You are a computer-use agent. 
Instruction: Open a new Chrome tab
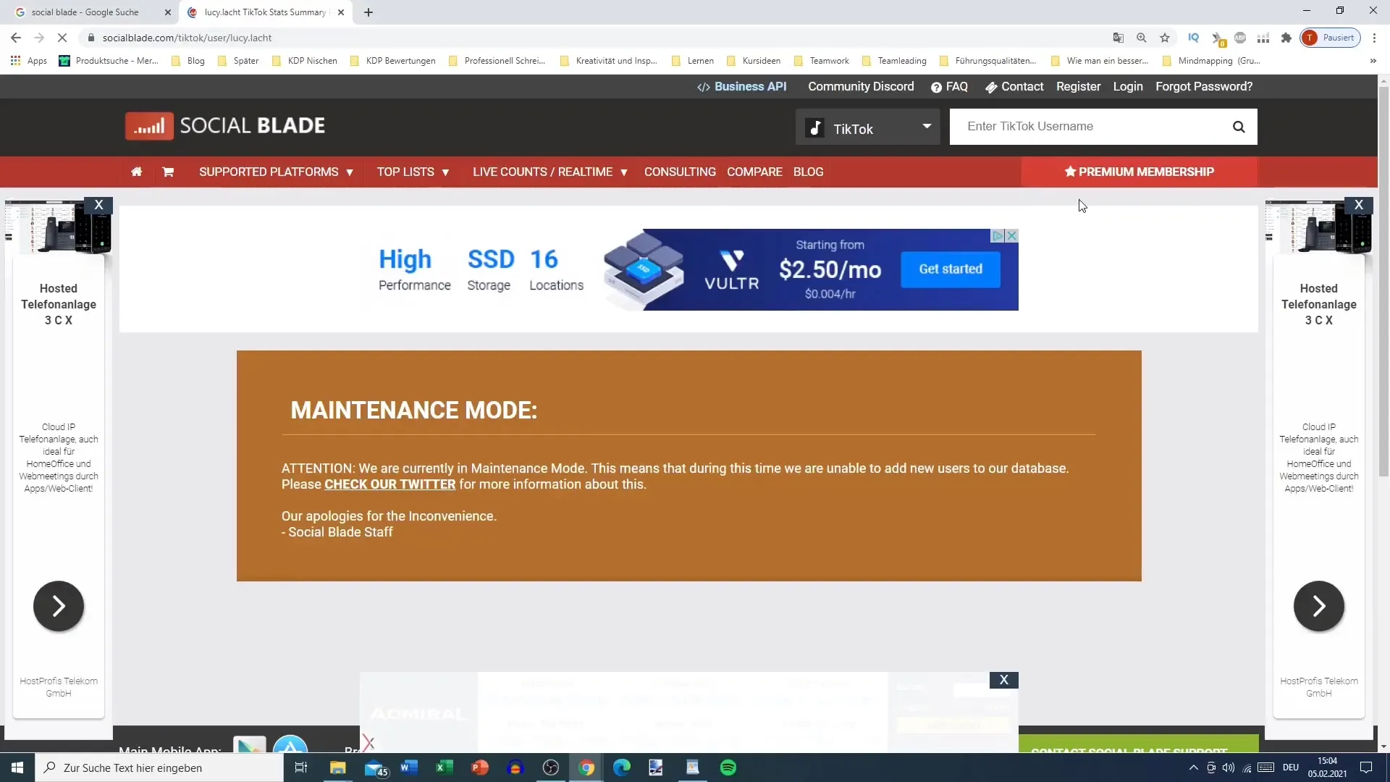pos(368,12)
